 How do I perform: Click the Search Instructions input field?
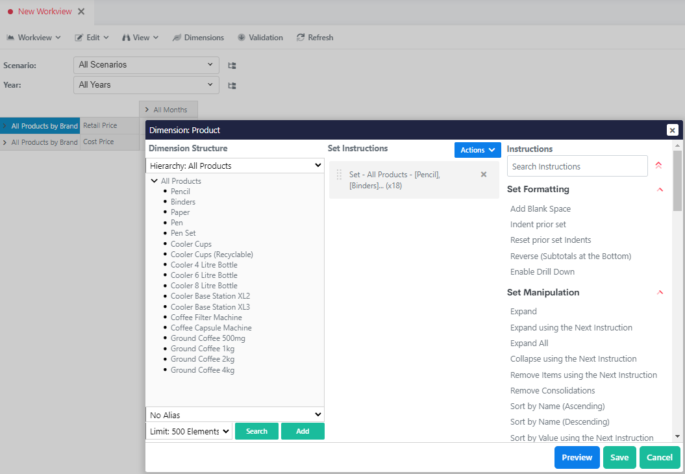click(577, 166)
